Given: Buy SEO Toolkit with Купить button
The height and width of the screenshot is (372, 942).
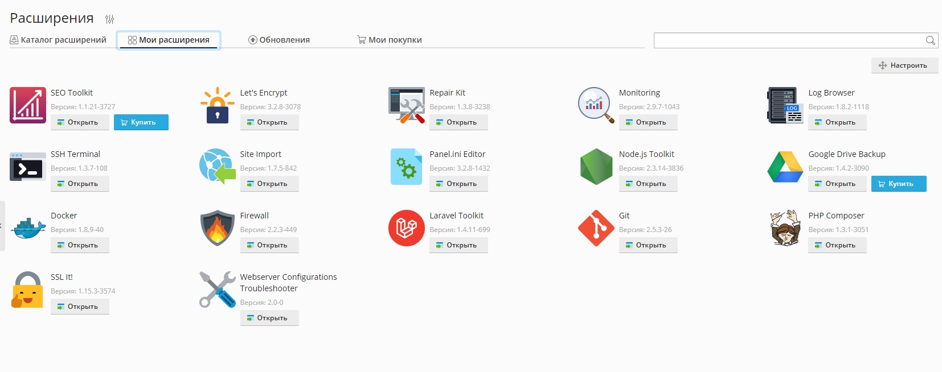Looking at the screenshot, I should coord(141,122).
